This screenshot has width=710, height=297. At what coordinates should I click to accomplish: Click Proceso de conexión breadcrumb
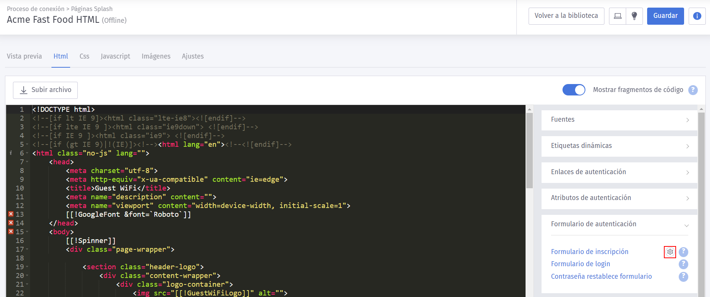[x=35, y=9]
